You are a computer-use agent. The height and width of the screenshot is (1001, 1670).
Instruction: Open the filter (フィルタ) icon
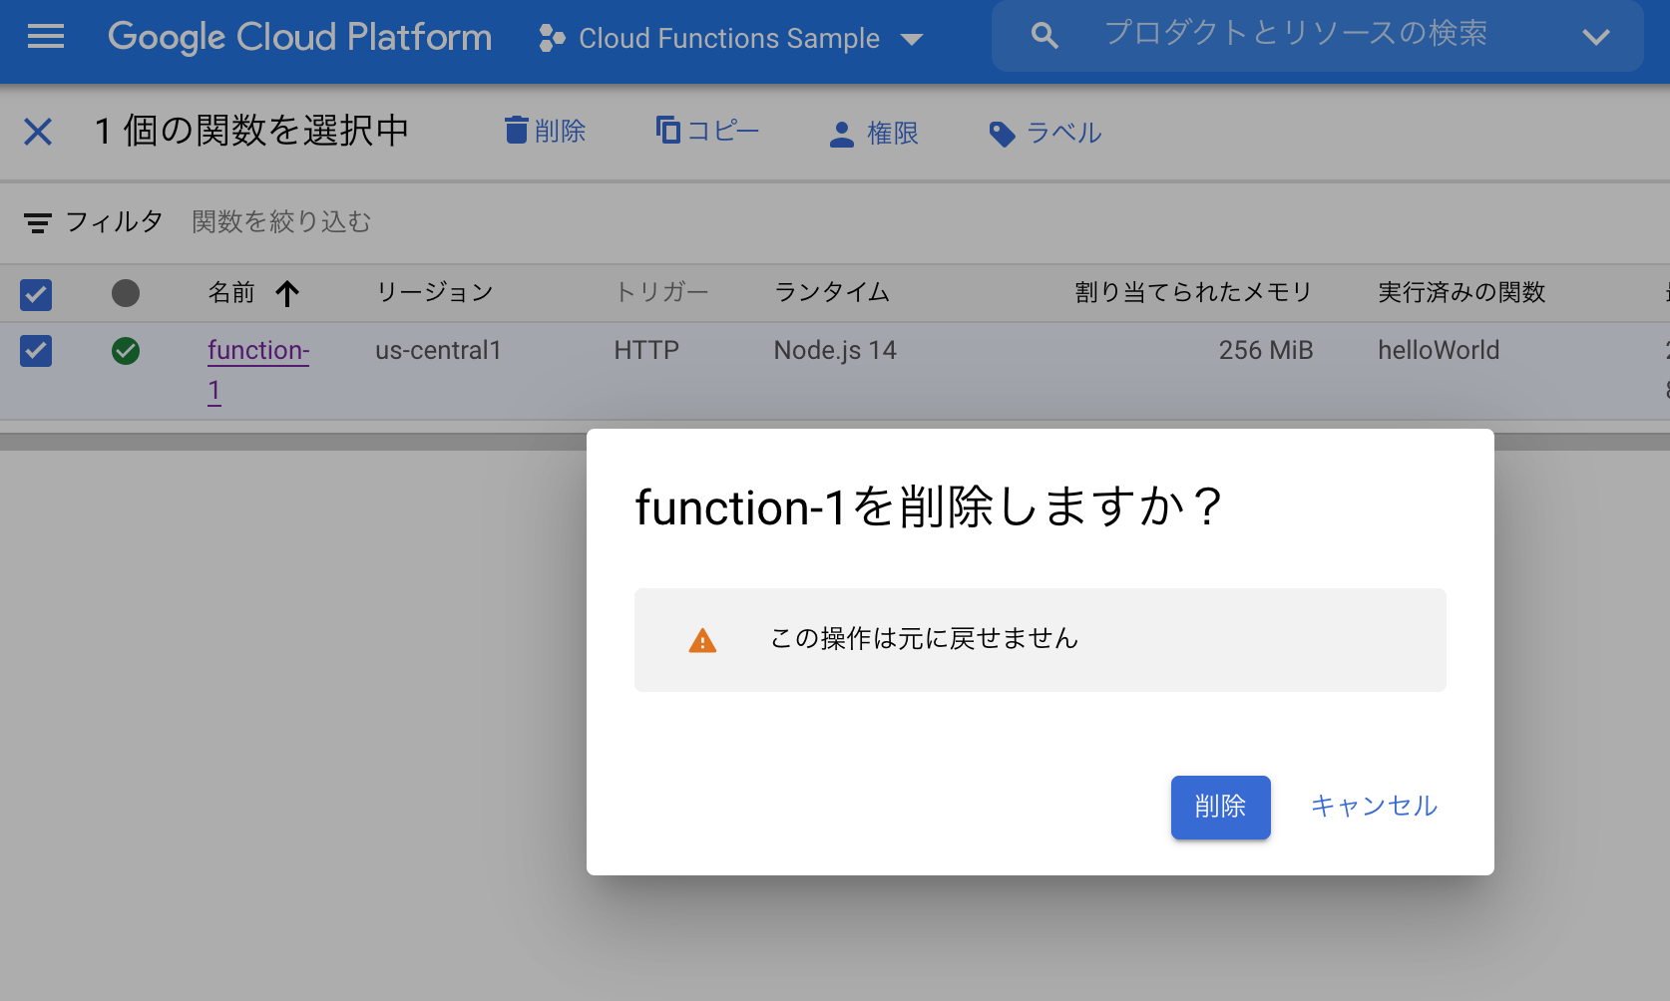38,222
